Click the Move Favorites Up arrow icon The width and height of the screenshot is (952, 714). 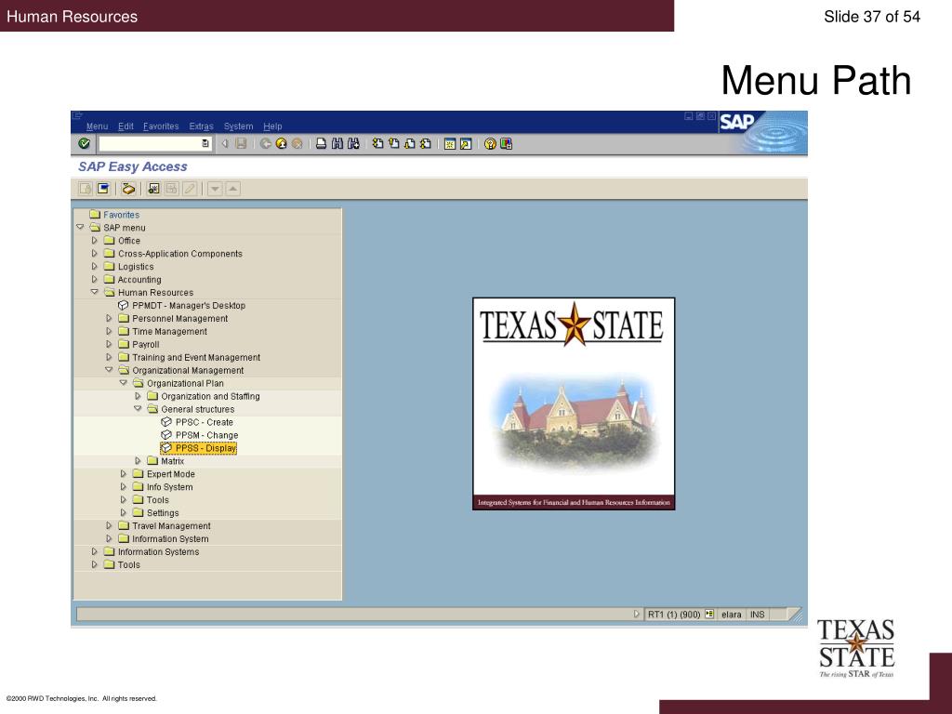pyautogui.click(x=233, y=189)
